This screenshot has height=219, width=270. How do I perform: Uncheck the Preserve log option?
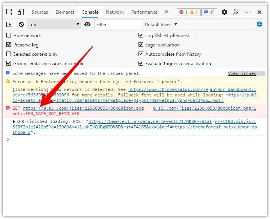click(9, 45)
